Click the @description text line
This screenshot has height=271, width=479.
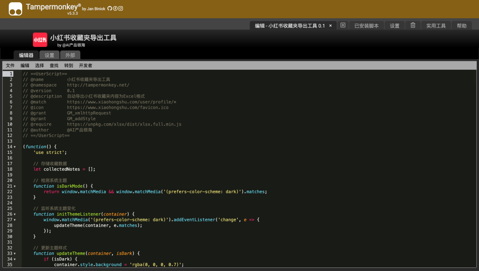(106, 96)
